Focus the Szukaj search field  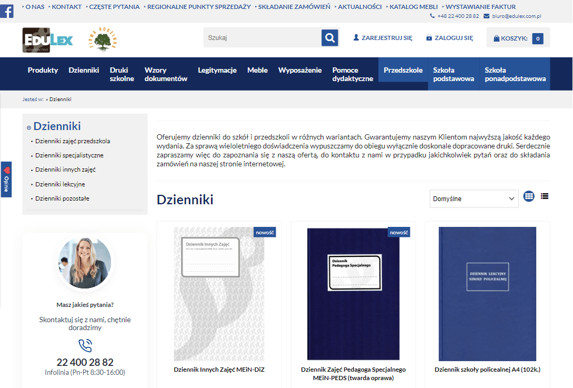point(263,38)
